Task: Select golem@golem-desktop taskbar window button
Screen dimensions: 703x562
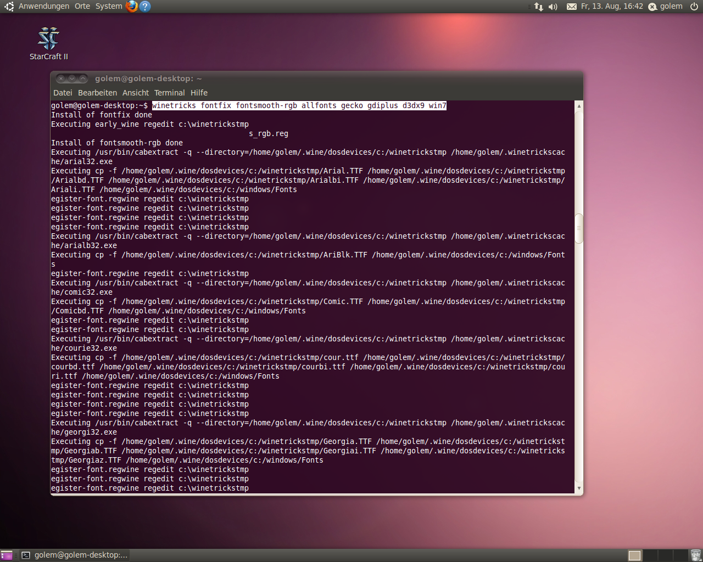Action: (75, 555)
